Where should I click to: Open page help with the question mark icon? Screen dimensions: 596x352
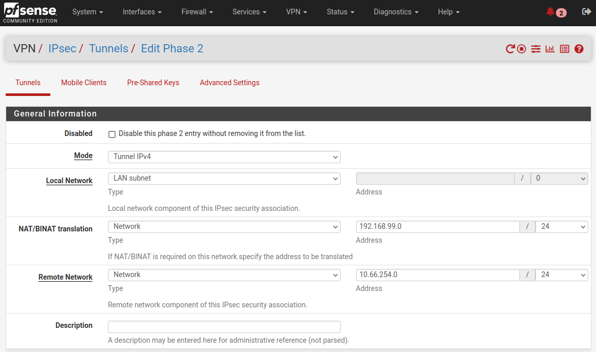579,49
